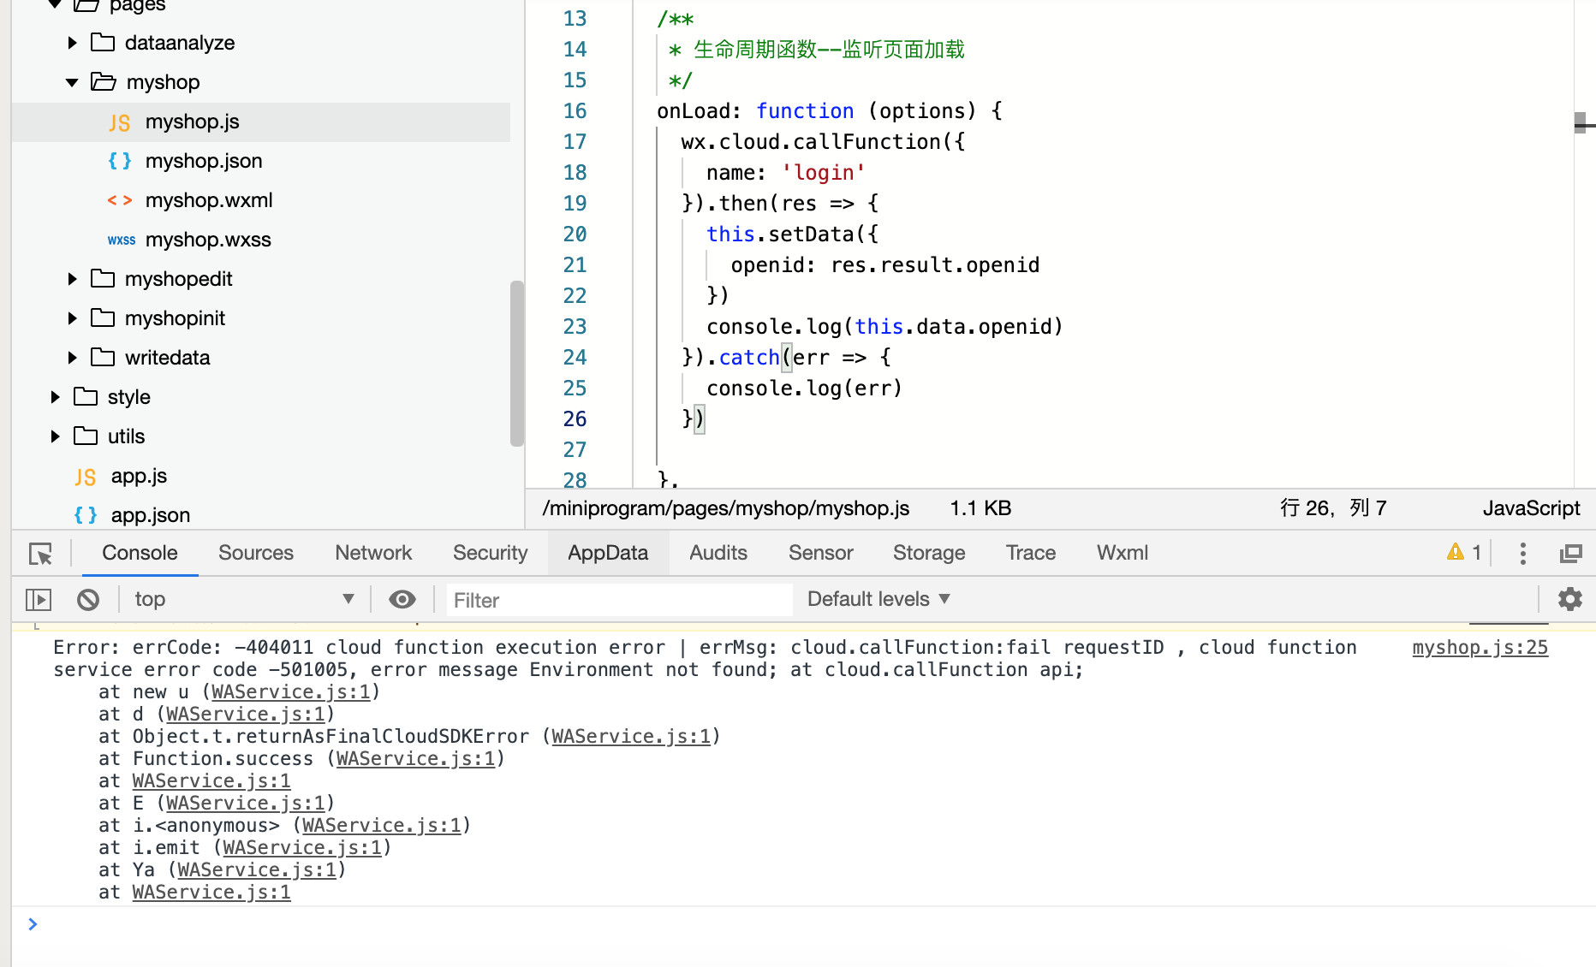Viewport: 1596px width, 967px height.
Task: Open the Default levels dropdown
Action: (878, 600)
